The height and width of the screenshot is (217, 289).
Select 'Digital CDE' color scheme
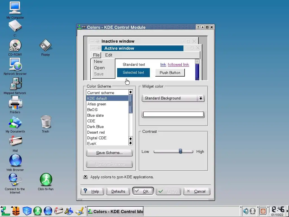(107, 138)
